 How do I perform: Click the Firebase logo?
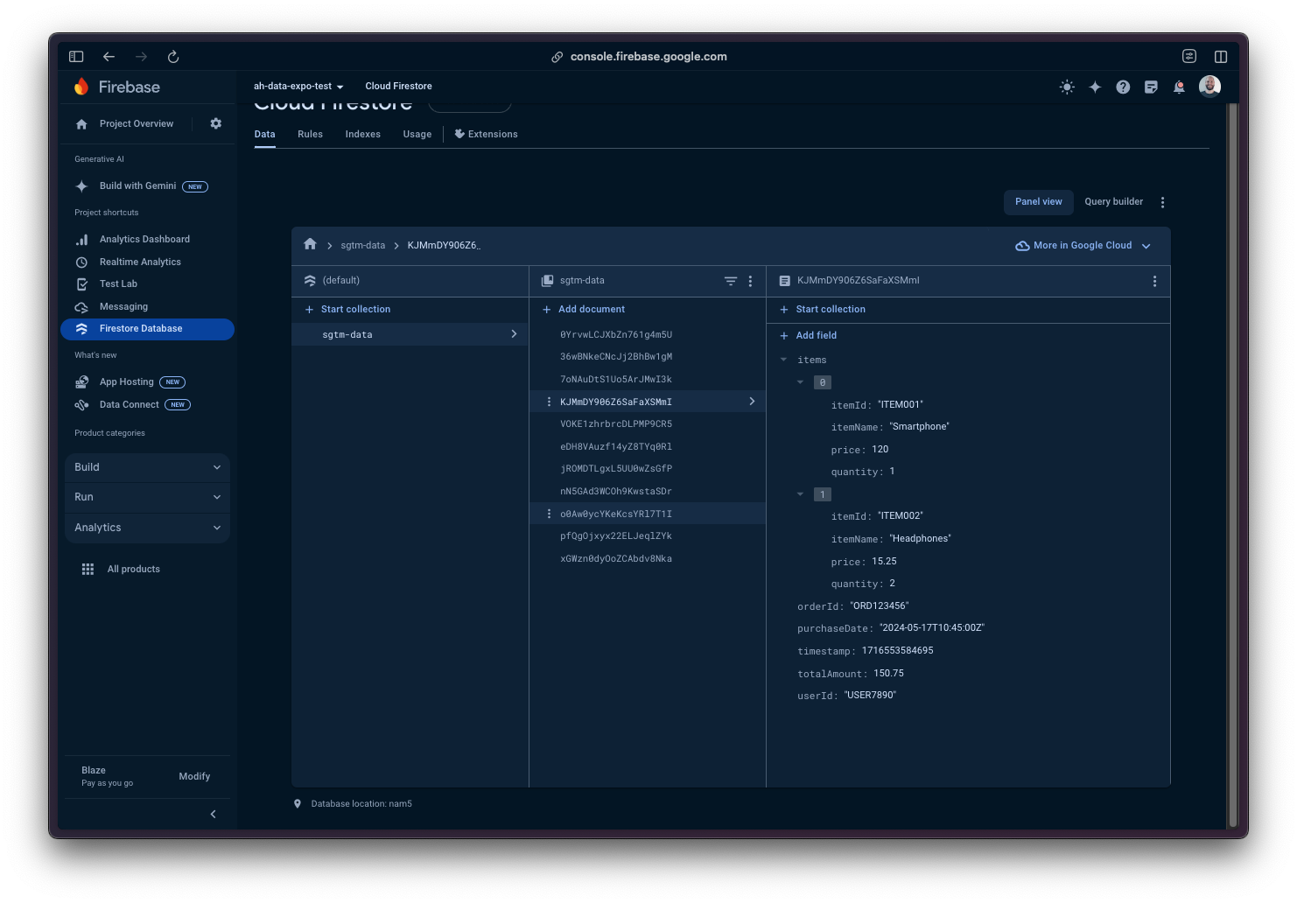point(117,87)
